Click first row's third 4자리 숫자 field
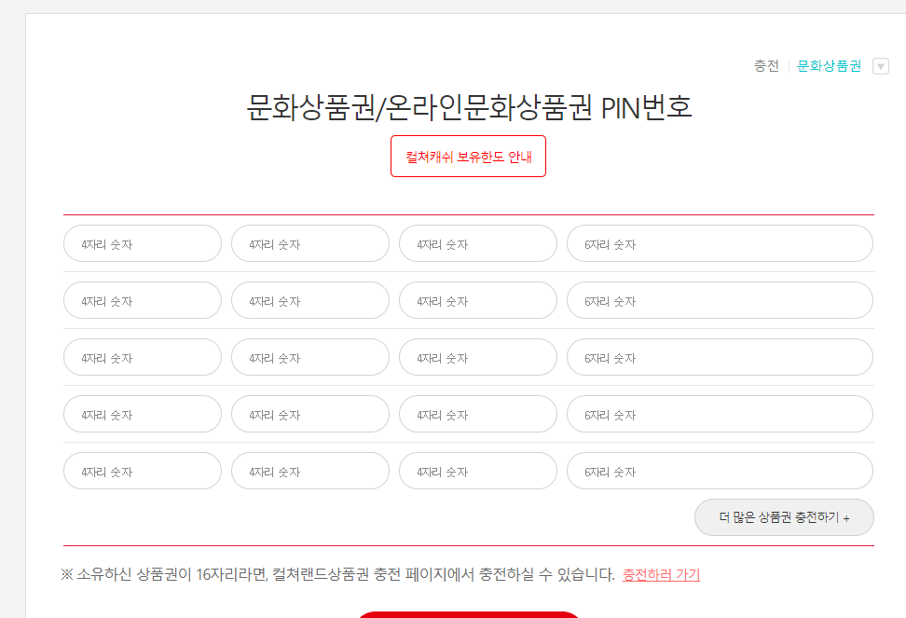Viewport: 906px width, 618px height. pyautogui.click(x=477, y=243)
